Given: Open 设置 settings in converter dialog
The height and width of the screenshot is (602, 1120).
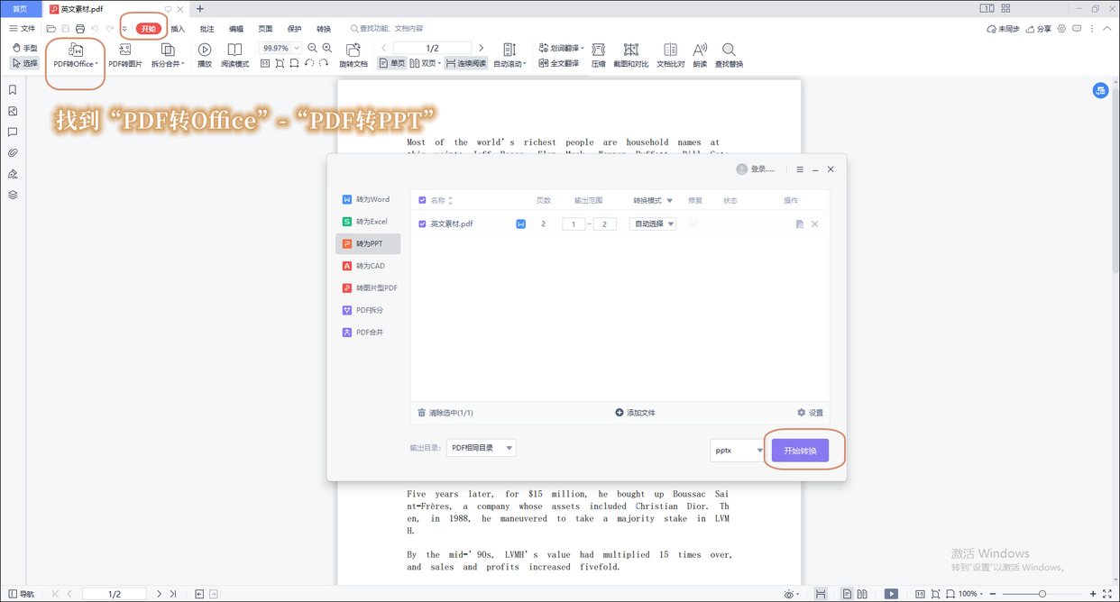Looking at the screenshot, I should [810, 413].
